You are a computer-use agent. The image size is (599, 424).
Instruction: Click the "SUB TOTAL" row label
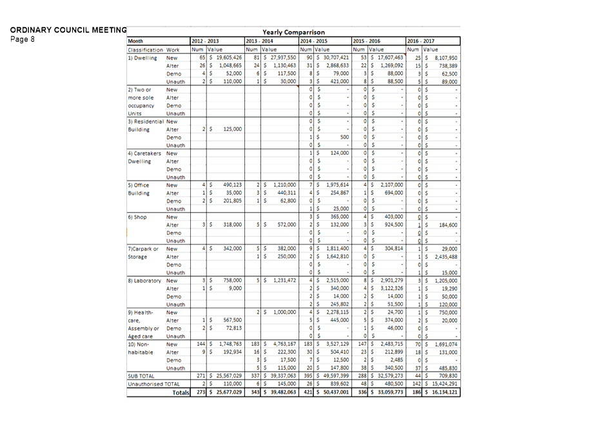[142, 376]
